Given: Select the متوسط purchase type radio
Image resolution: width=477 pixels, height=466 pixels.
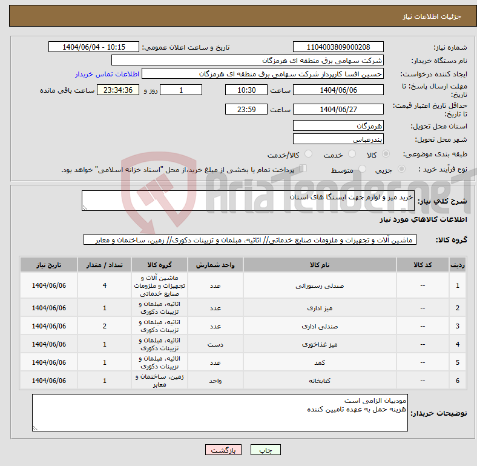Looking at the screenshot, I should (x=362, y=168).
